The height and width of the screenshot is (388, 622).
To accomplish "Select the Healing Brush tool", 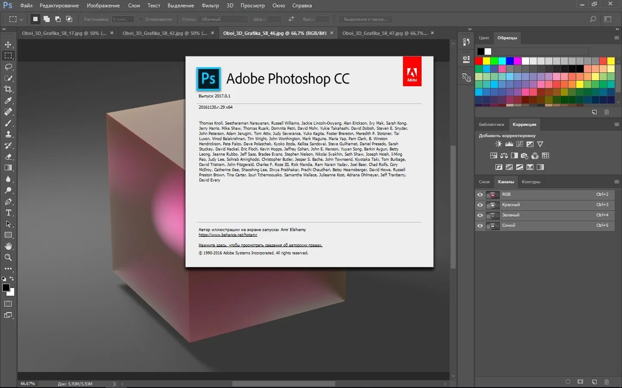I will pos(8,112).
